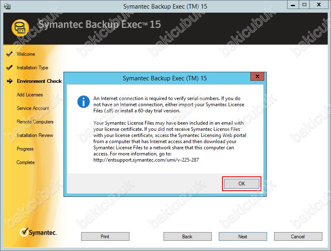
Task: Select the Welcome step
Action: tap(26, 54)
